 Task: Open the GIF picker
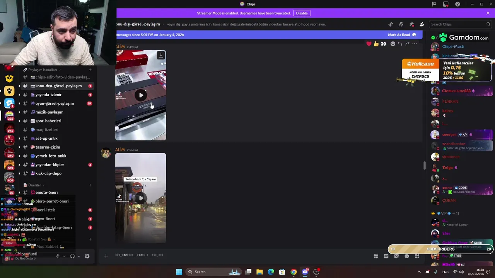pyautogui.click(x=386, y=256)
